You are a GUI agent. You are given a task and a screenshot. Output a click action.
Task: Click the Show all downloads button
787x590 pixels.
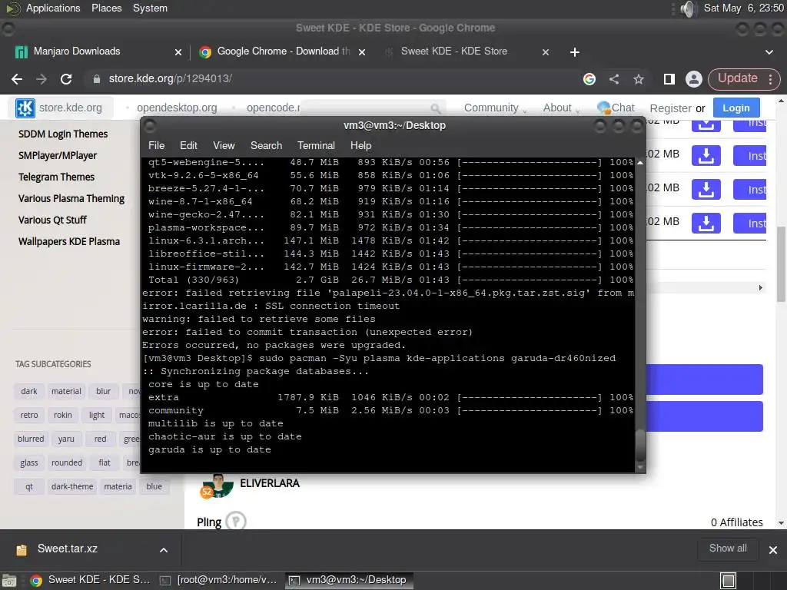pyautogui.click(x=727, y=549)
